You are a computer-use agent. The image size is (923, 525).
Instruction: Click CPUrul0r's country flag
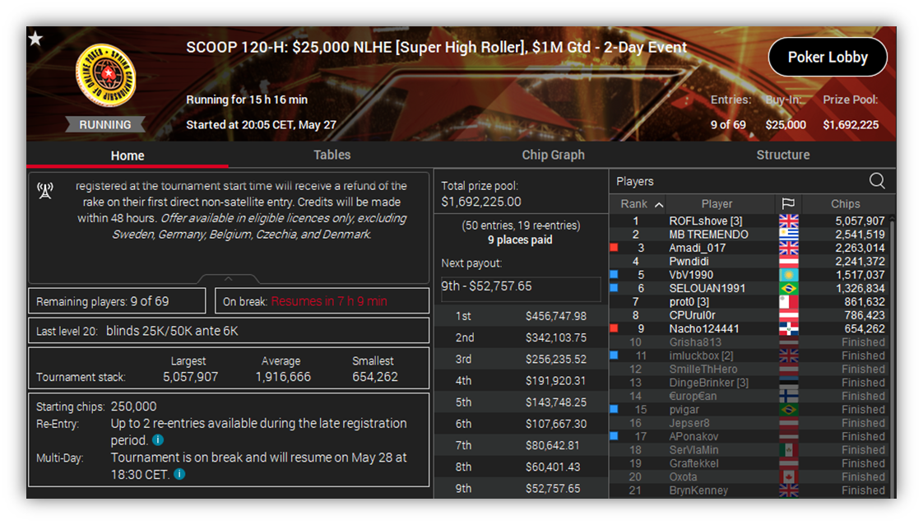pyautogui.click(x=788, y=315)
